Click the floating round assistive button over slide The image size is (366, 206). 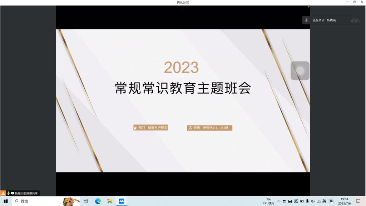click(300, 71)
